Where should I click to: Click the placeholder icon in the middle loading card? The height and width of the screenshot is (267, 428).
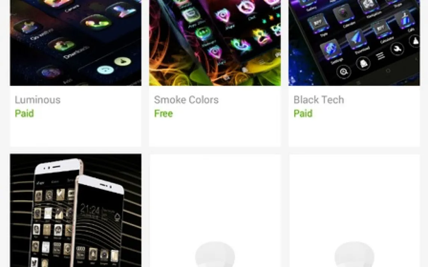(x=215, y=254)
